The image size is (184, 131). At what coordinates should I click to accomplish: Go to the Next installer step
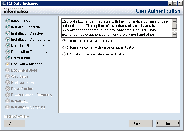[x=168, y=123]
